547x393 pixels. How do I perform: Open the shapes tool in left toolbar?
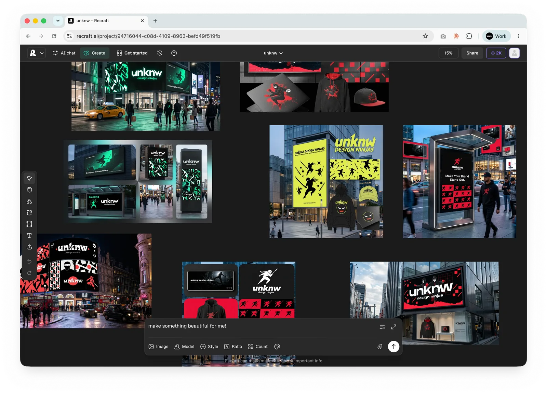point(29,201)
